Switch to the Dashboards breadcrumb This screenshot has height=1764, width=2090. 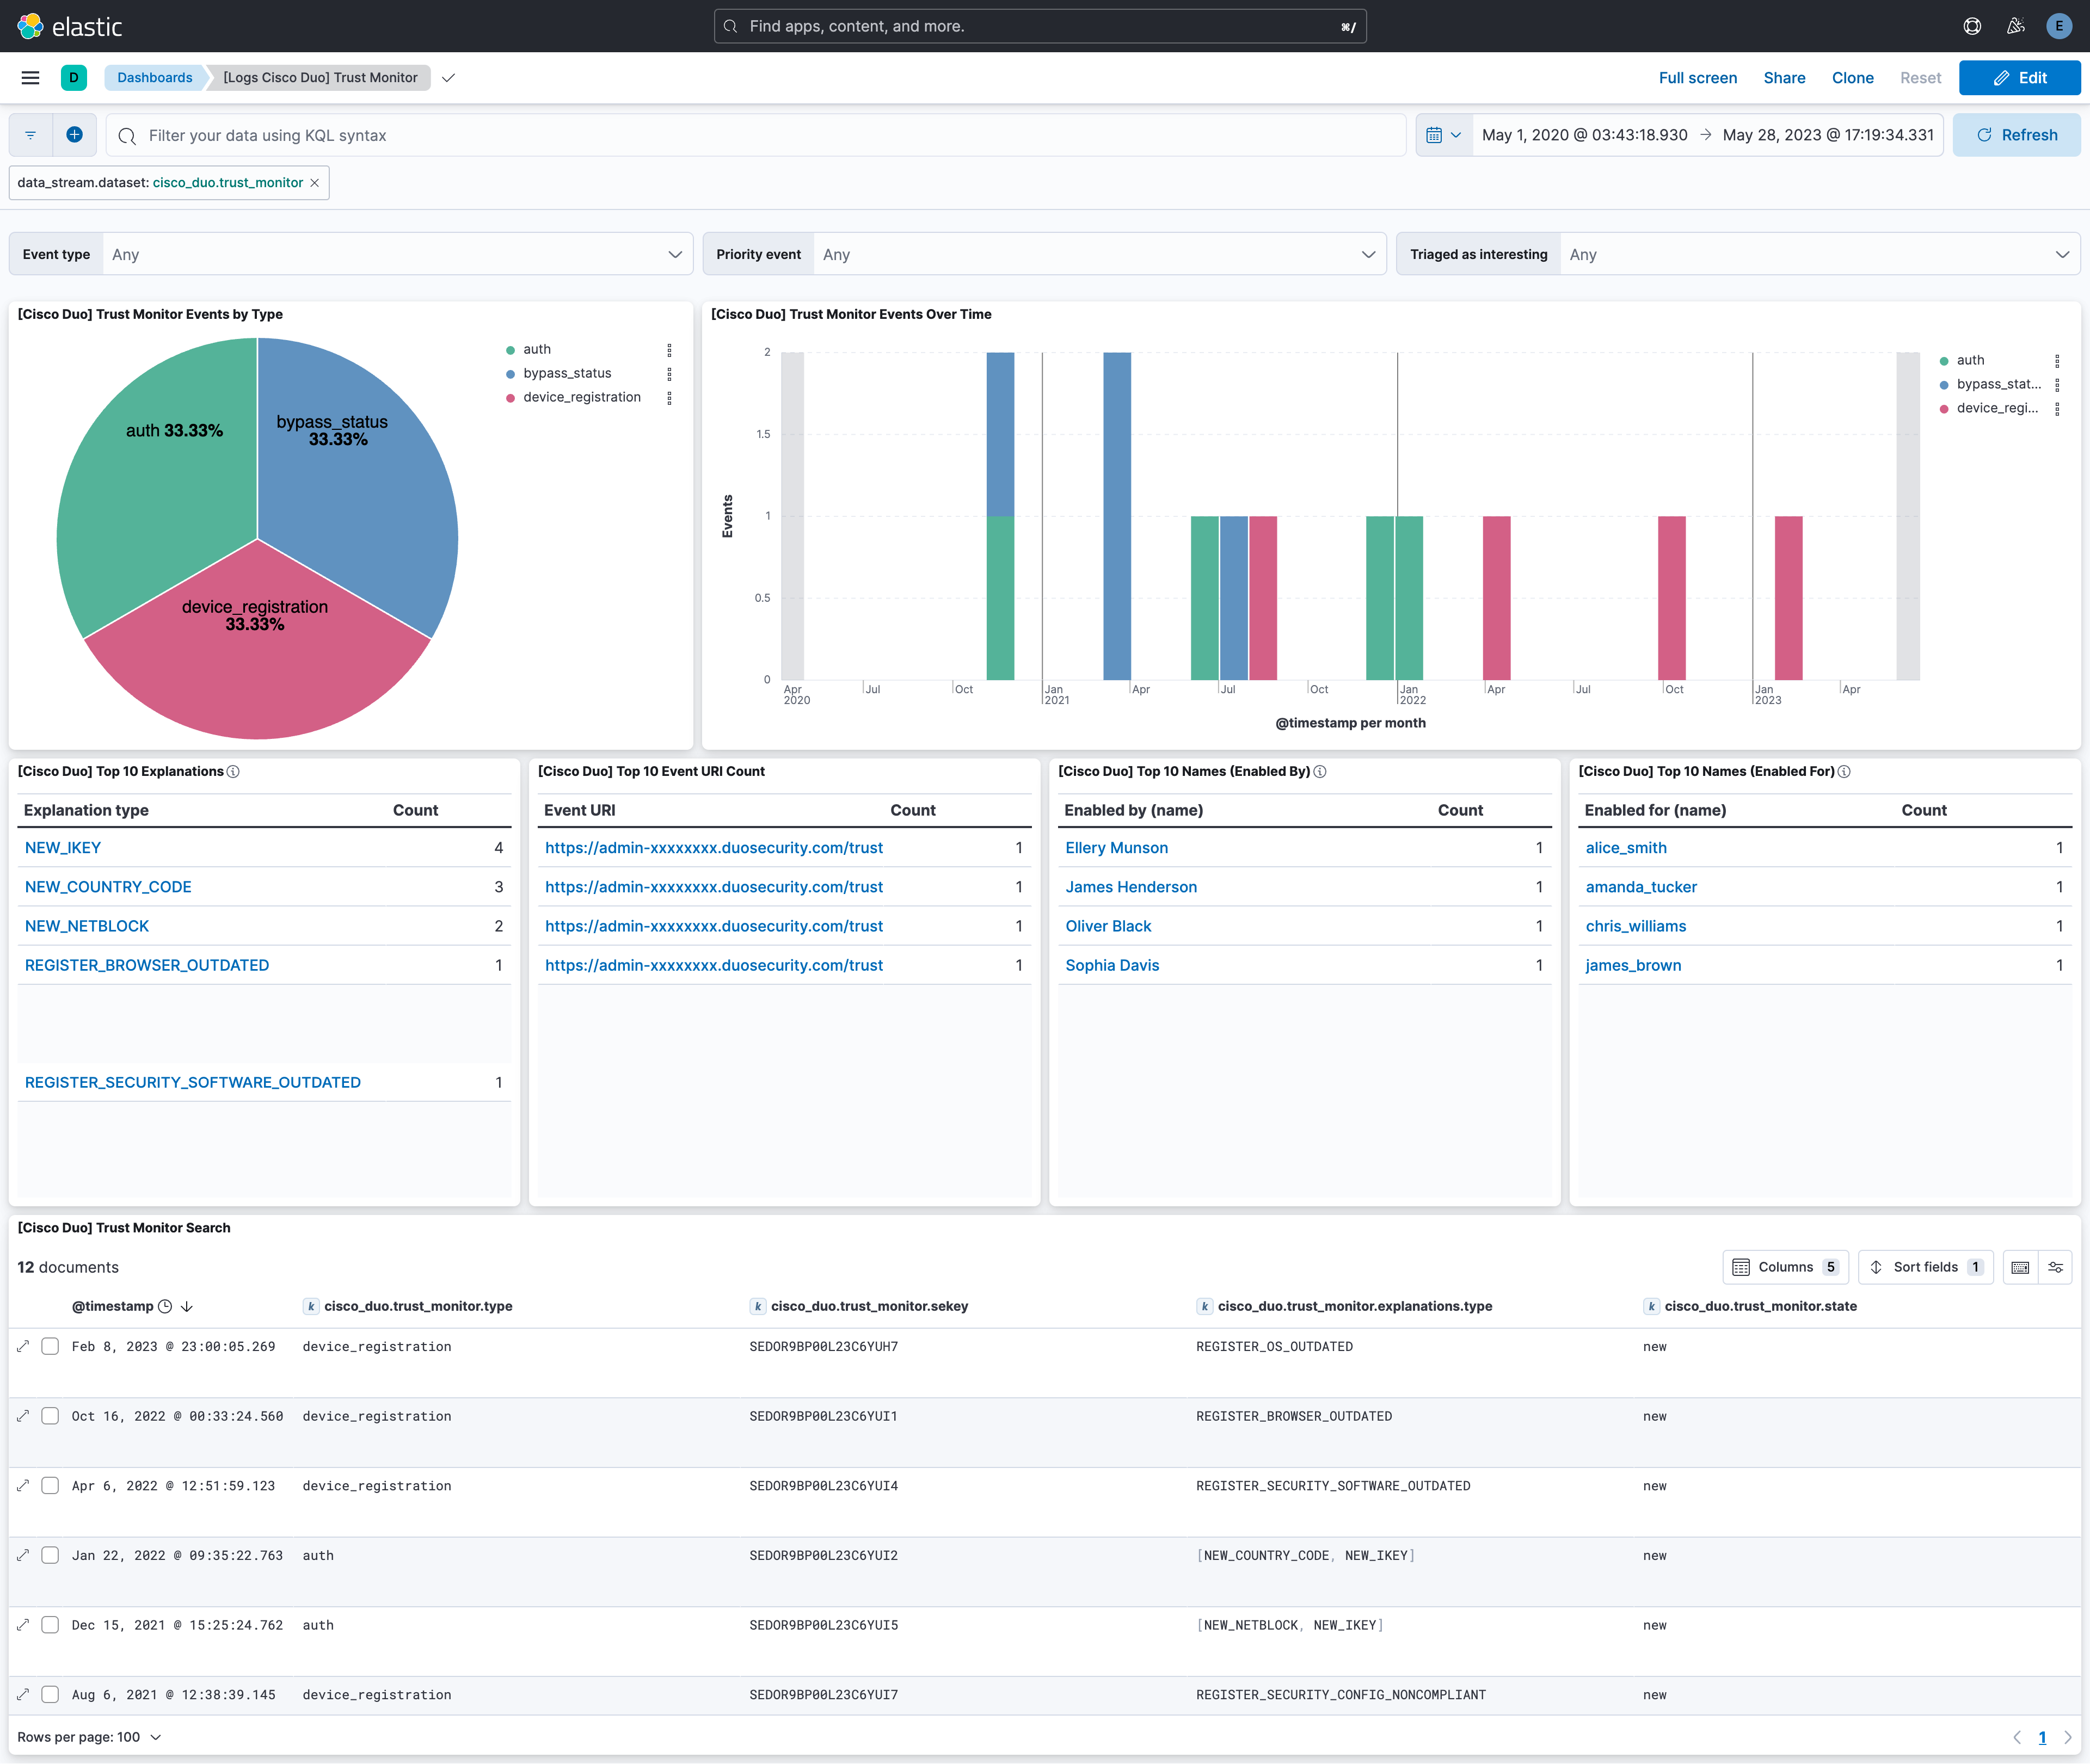coord(155,77)
